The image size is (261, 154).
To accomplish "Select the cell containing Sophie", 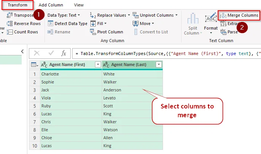I will 71,82.
